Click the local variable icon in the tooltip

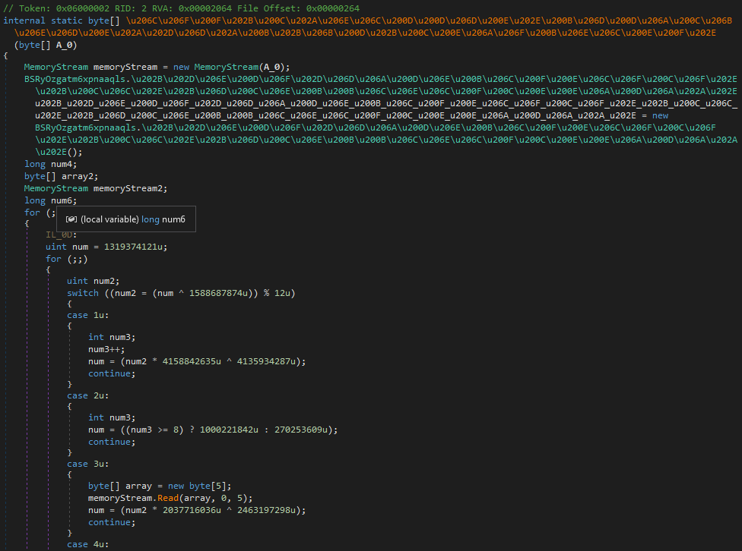point(71,219)
